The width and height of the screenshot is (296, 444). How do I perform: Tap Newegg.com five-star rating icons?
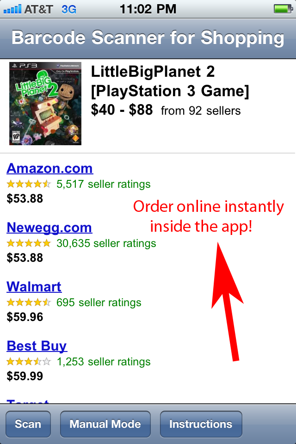click(29, 243)
